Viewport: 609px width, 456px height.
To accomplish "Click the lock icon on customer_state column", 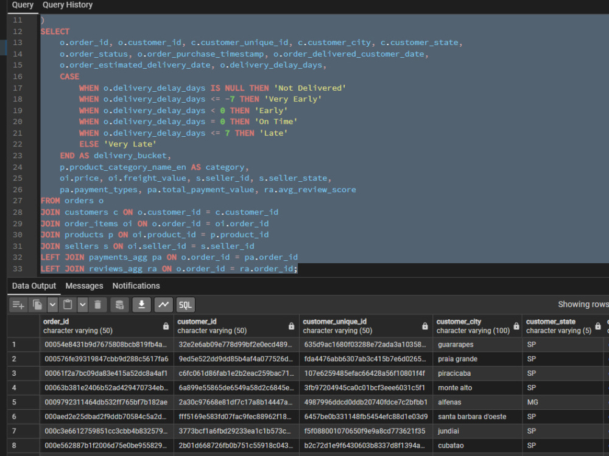I will coord(598,326).
